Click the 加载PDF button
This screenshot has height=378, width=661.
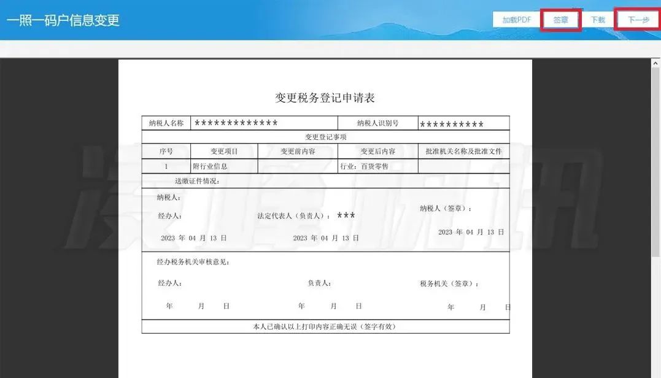(516, 20)
